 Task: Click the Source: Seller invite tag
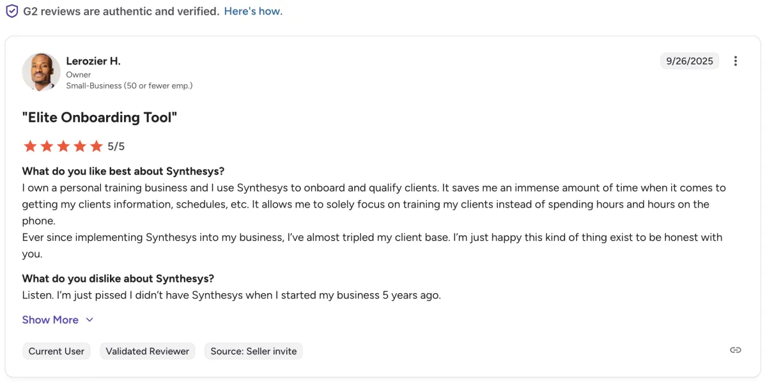coord(254,351)
